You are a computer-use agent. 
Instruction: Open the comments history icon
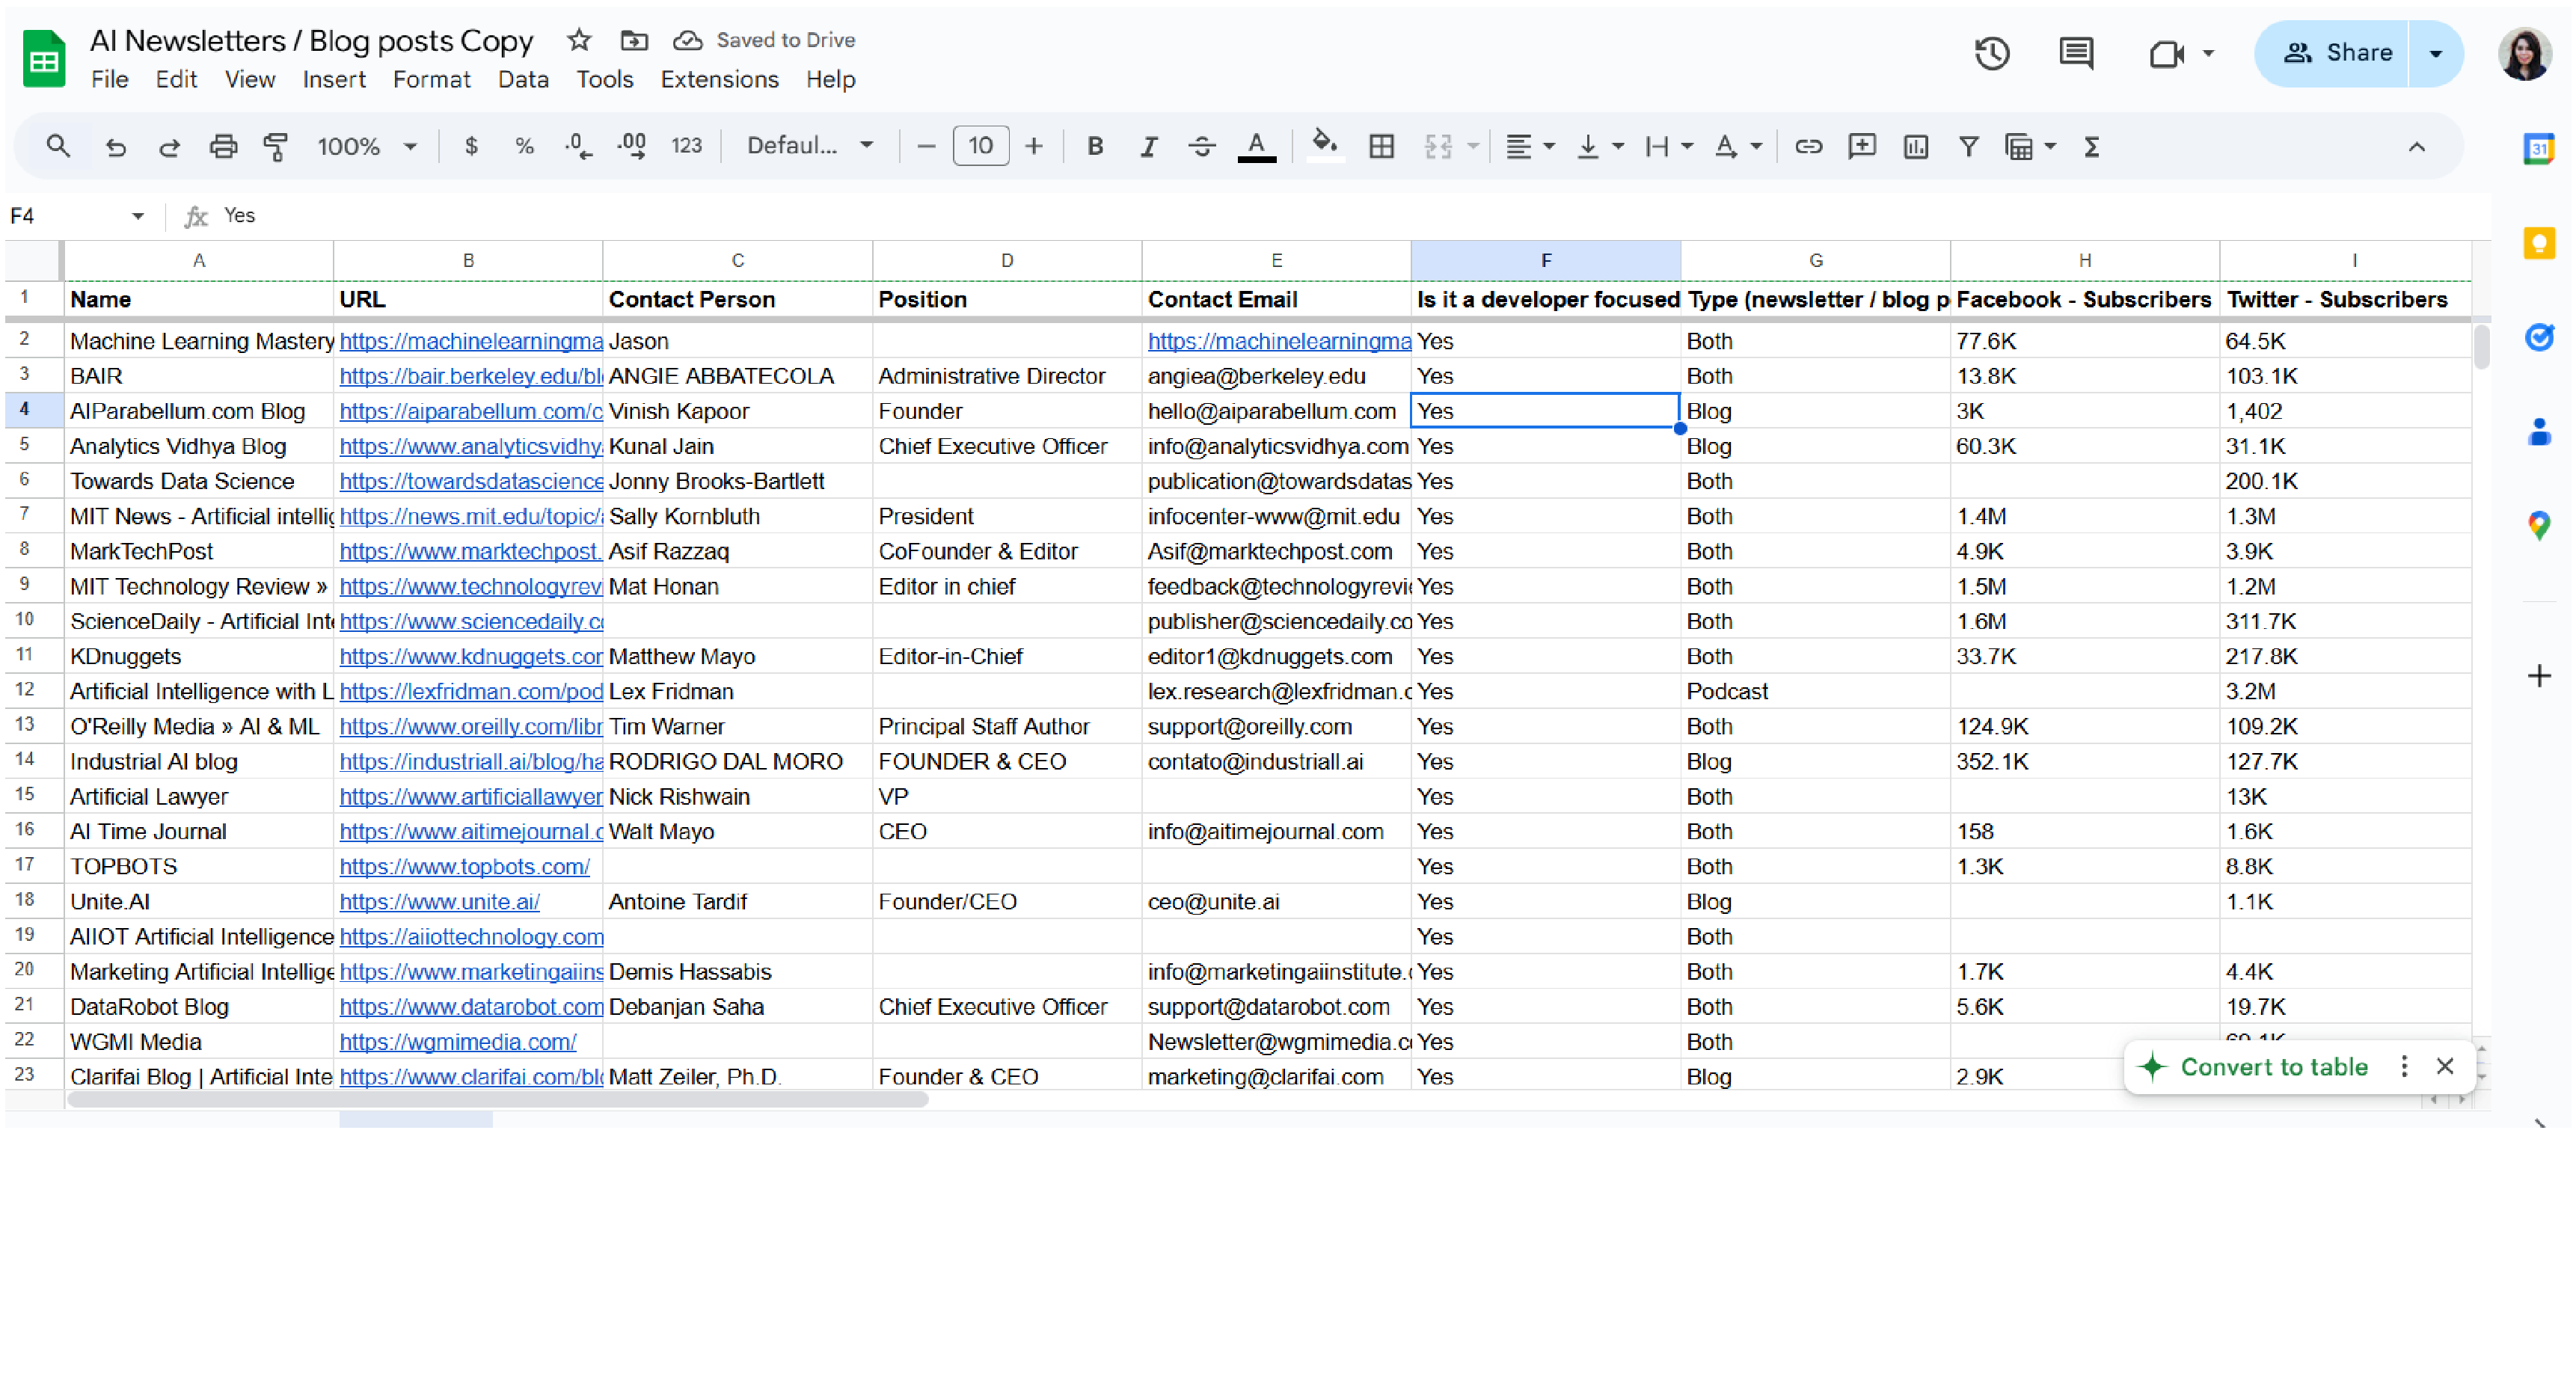(2076, 53)
